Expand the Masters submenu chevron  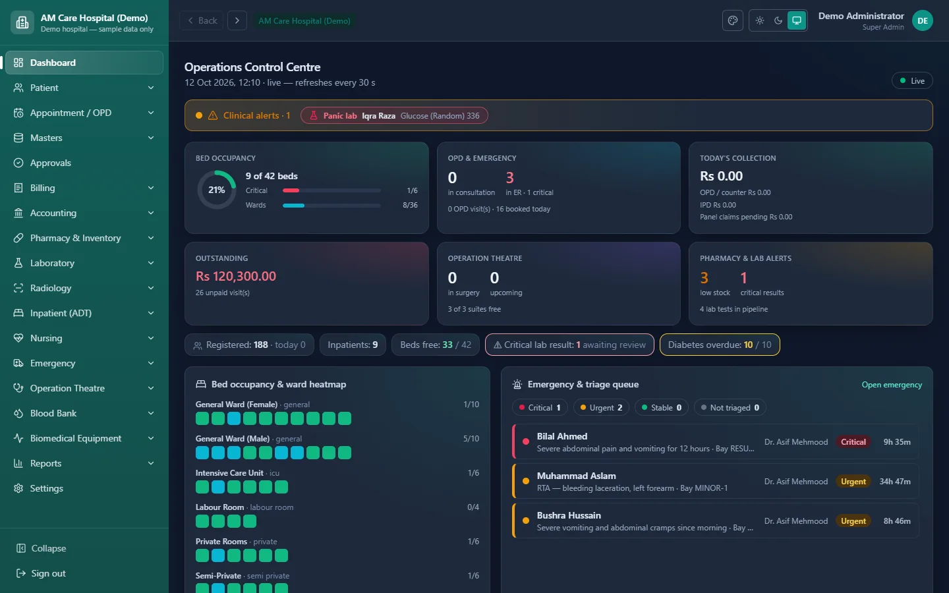tap(151, 138)
